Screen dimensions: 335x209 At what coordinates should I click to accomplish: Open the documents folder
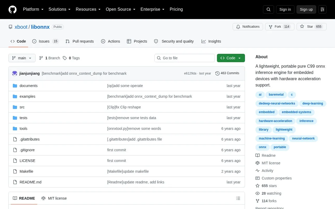click(29, 86)
